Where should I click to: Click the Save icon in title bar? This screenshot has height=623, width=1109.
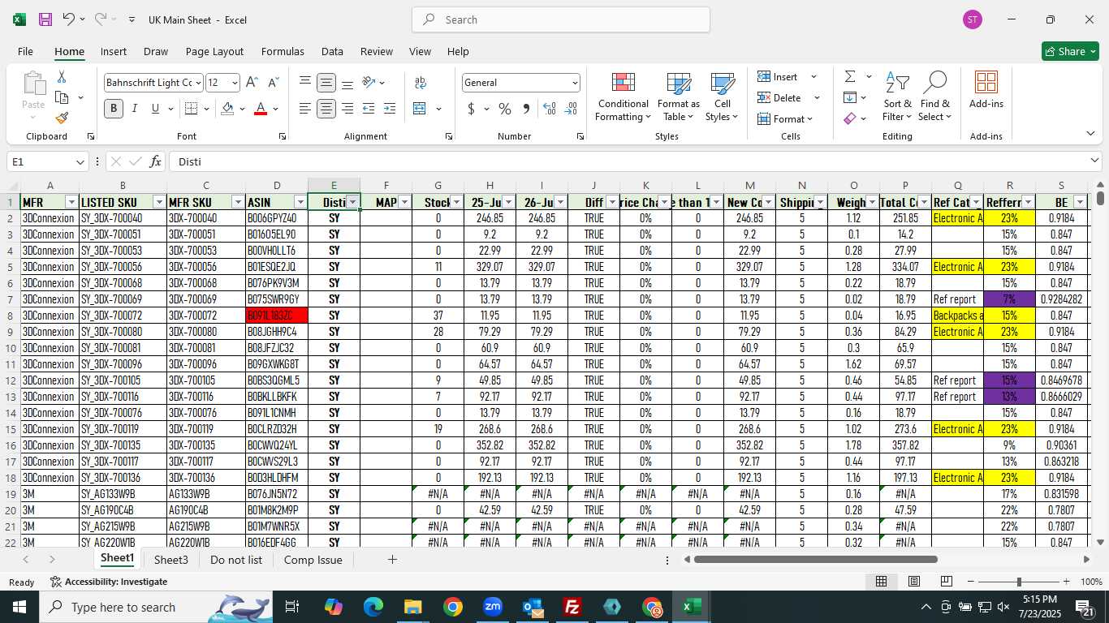coord(45,19)
